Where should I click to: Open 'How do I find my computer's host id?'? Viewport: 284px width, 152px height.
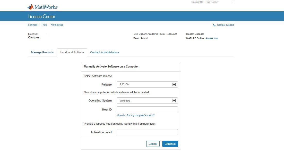[136, 115]
